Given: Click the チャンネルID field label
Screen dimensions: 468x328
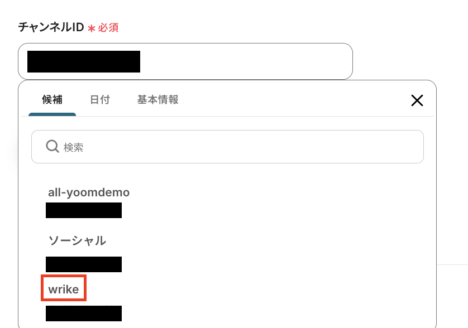Looking at the screenshot, I should [x=51, y=27].
